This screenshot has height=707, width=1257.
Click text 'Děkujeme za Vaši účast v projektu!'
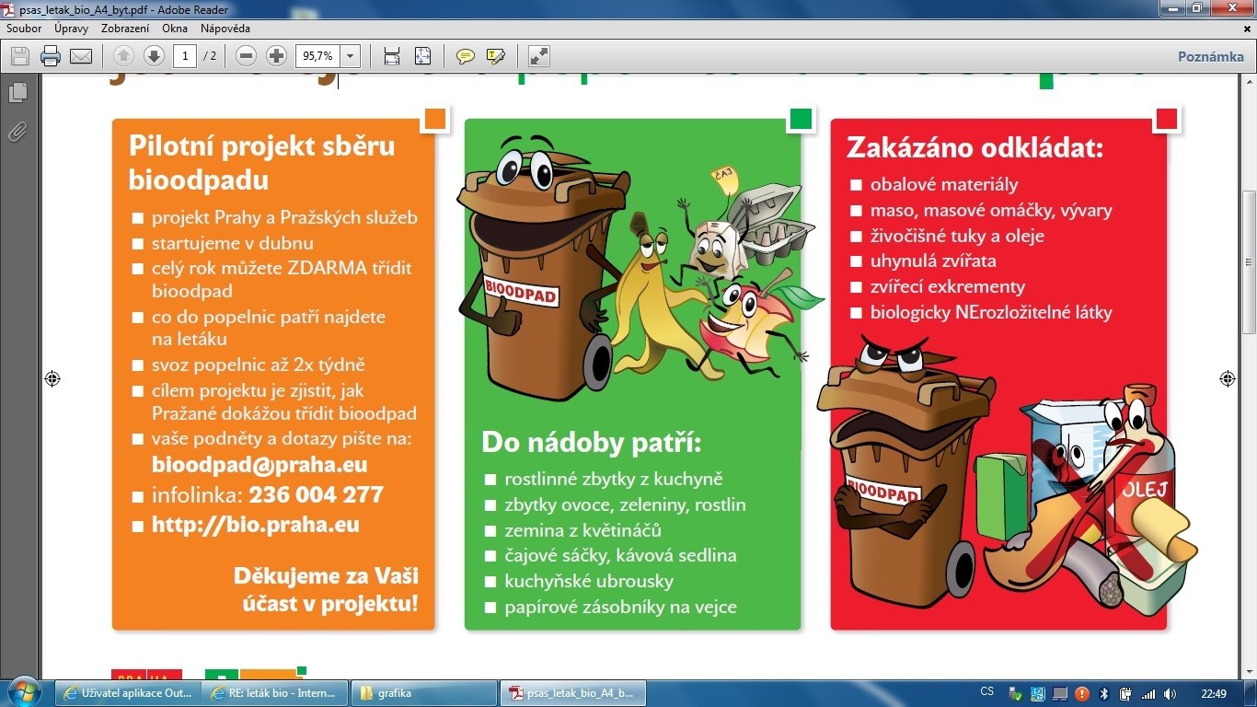tap(326, 589)
